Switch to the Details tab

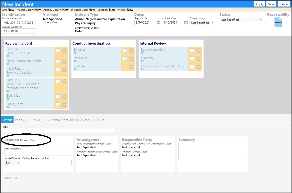[7, 120]
